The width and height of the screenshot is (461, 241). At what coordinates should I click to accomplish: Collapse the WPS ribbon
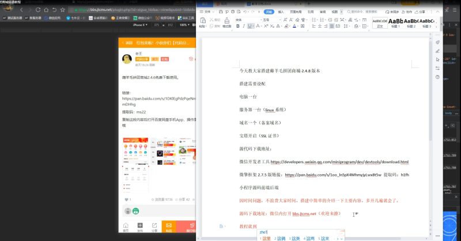click(437, 12)
